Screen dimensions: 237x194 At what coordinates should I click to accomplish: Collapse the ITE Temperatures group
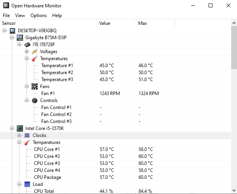tap(26, 59)
